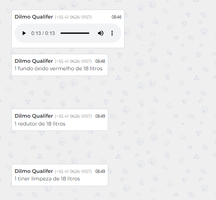Image resolution: width=216 pixels, height=200 pixels.
Task: Click the phone number on the audio message
Action: (73, 17)
